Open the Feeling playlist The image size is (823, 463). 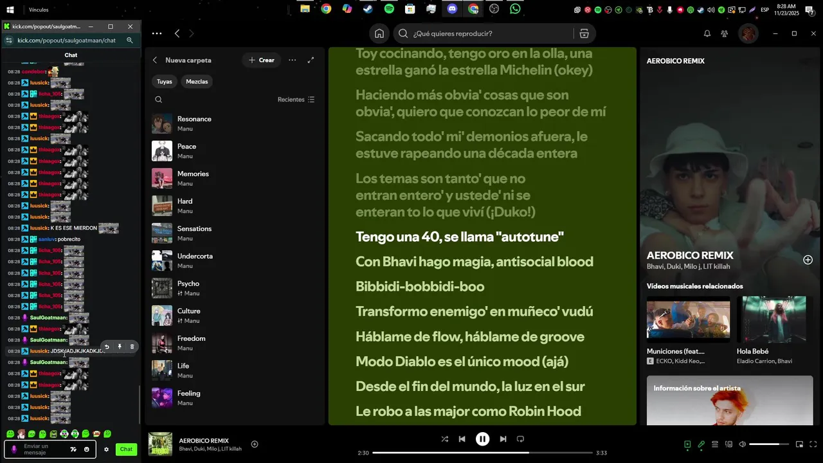tap(235, 398)
